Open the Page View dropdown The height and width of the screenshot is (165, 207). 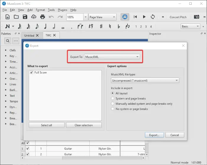pyautogui.click(x=102, y=17)
